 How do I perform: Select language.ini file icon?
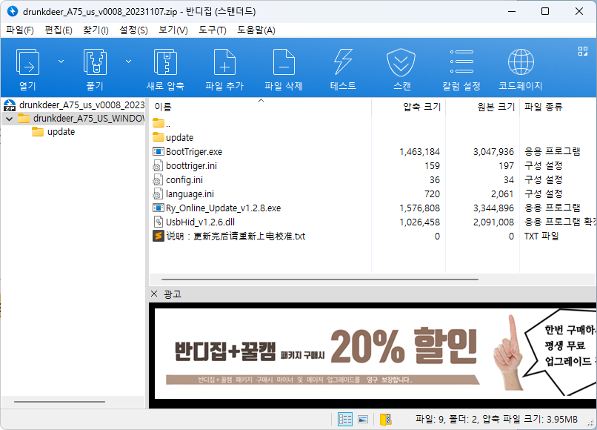pyautogui.click(x=157, y=194)
